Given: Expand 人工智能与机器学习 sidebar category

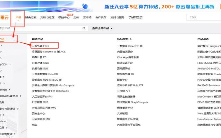Looking at the screenshot, I should (10, 96).
